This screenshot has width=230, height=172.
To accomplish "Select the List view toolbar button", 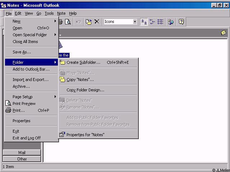I will click(x=161, y=22).
